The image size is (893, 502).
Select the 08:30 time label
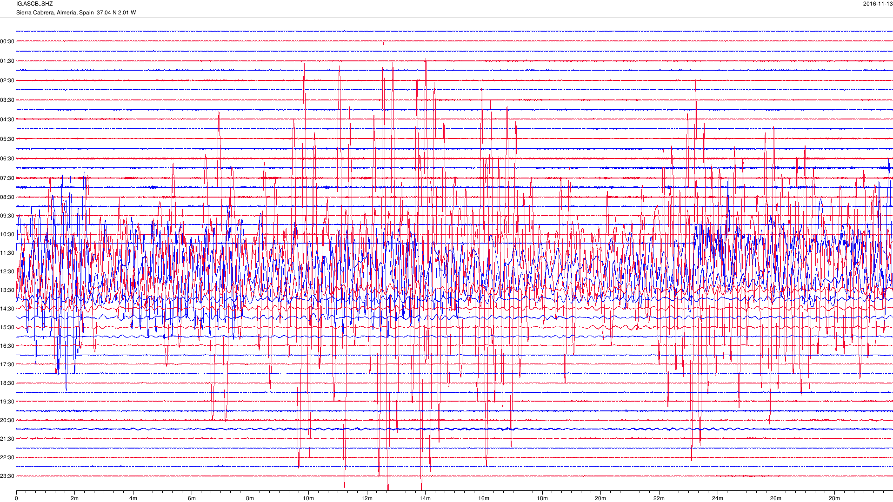7,197
